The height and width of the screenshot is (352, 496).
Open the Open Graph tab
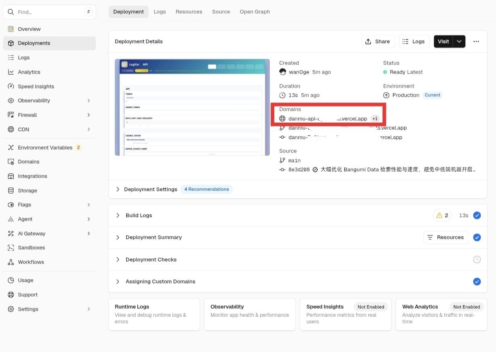[x=255, y=12]
